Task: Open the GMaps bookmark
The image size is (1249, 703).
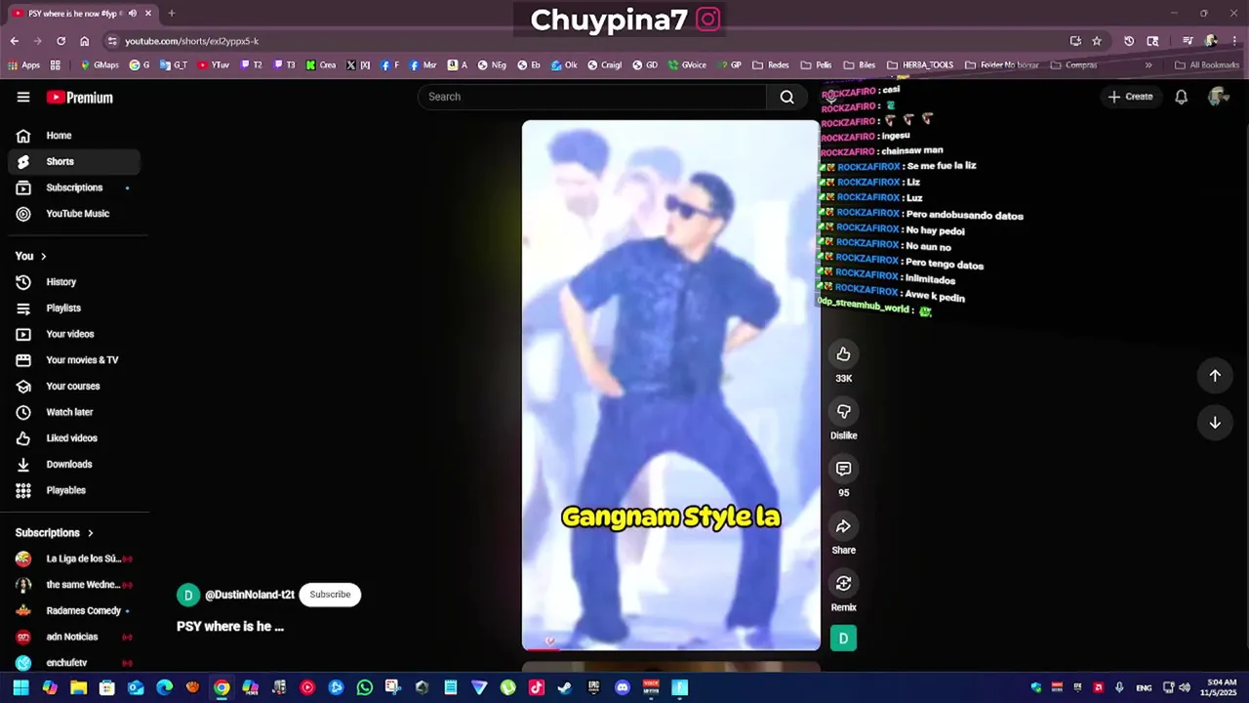Action: pos(100,65)
